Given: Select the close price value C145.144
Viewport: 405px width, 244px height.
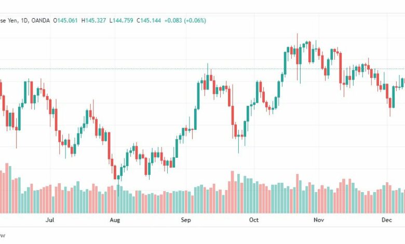Looking at the screenshot, I should coord(149,20).
